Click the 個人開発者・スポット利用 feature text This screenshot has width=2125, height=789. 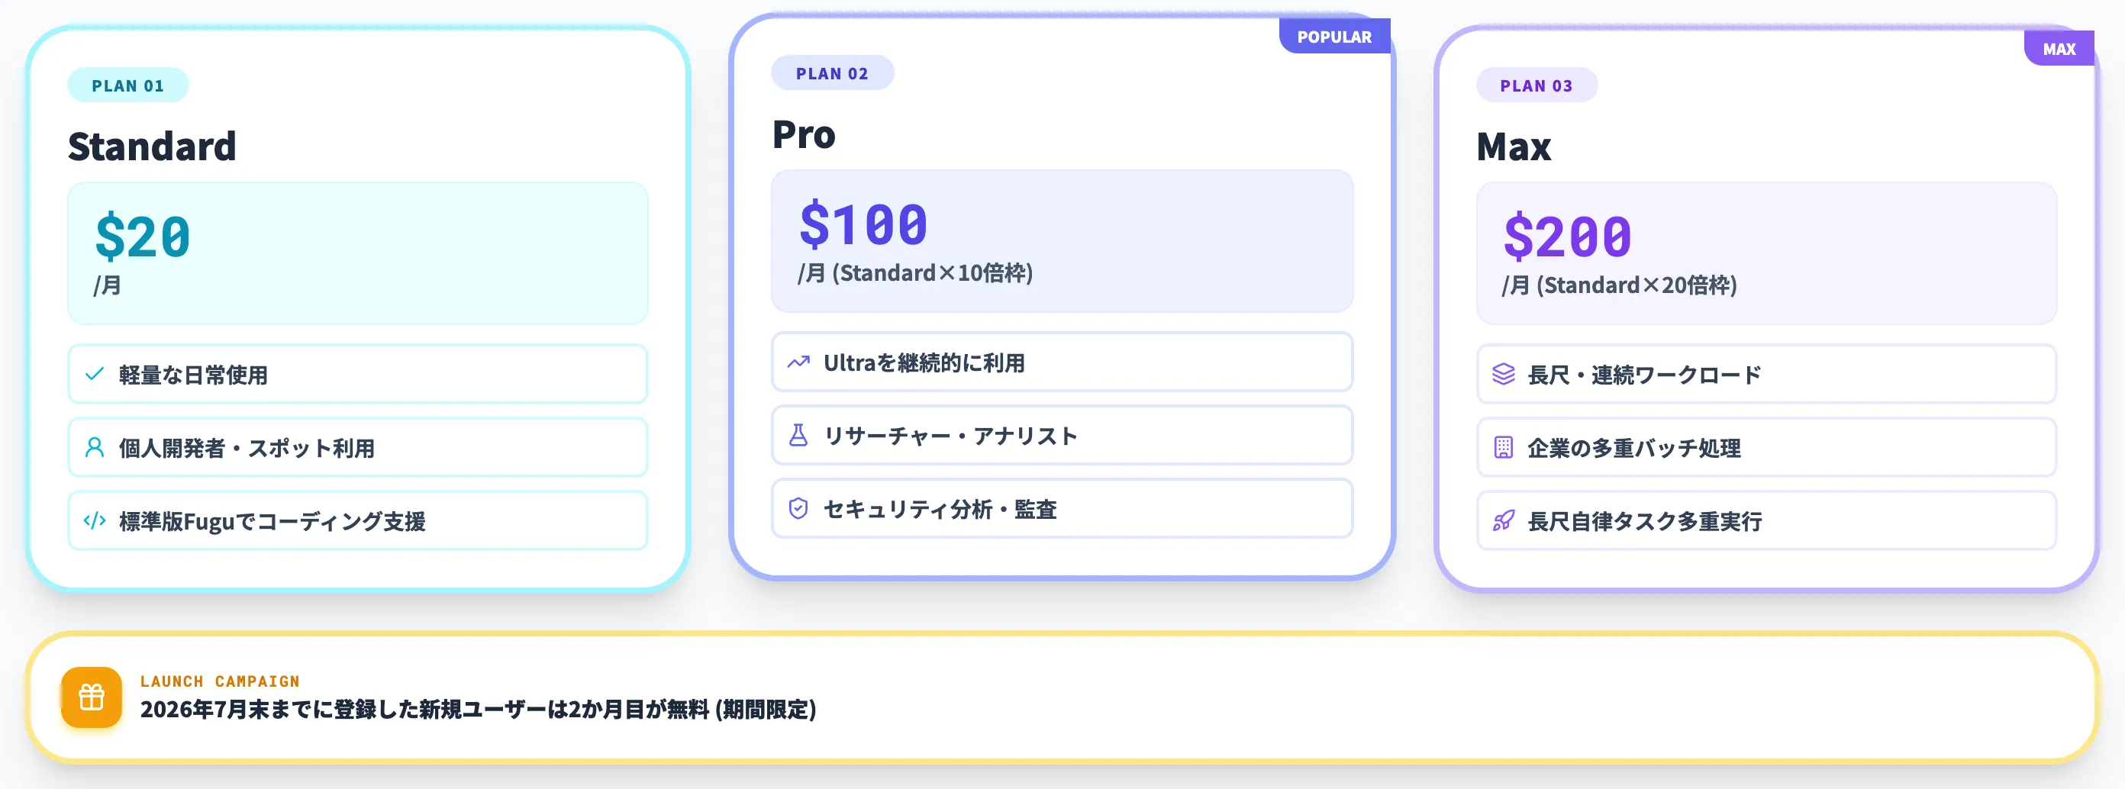click(x=247, y=449)
